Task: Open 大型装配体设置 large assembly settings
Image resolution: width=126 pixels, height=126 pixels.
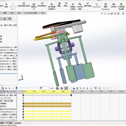Action: (x=121, y=7)
